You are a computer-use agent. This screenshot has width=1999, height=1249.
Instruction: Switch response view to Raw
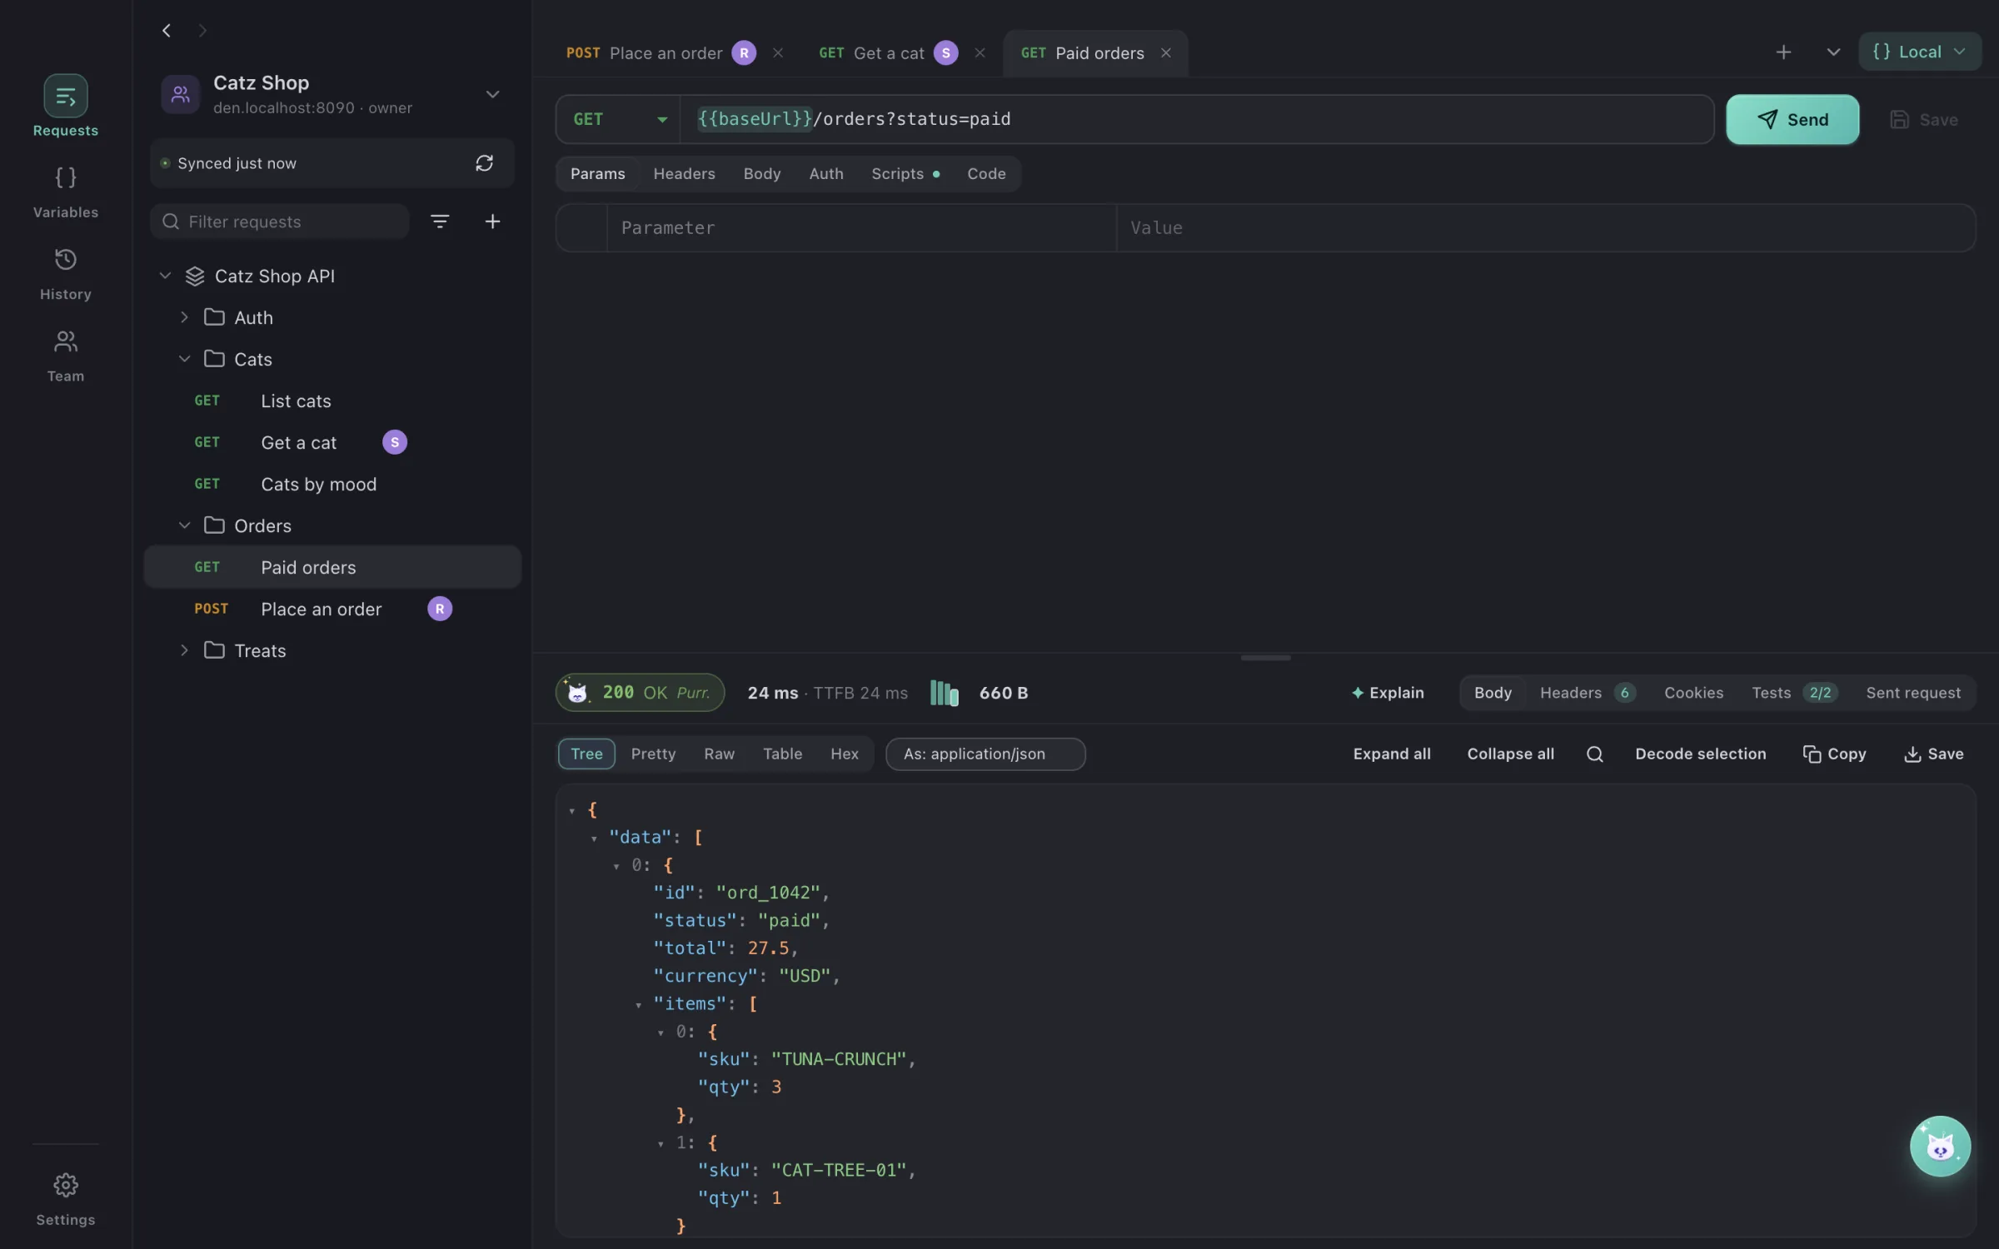(719, 754)
